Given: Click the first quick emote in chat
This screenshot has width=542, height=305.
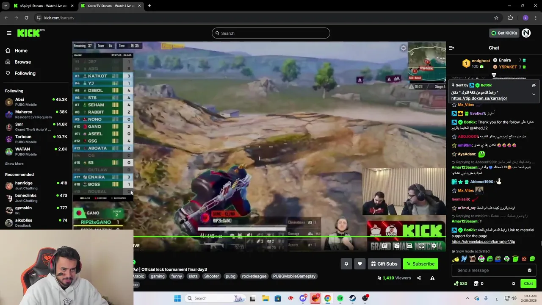Looking at the screenshot, I should click(x=456, y=259).
